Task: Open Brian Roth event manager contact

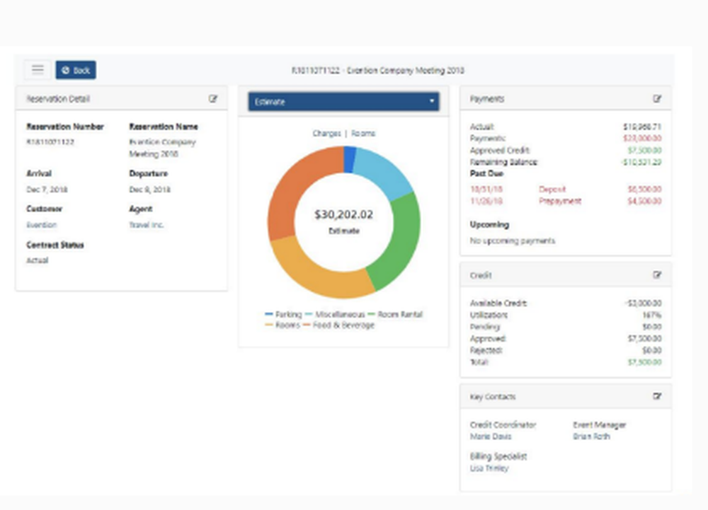Action: tap(591, 436)
